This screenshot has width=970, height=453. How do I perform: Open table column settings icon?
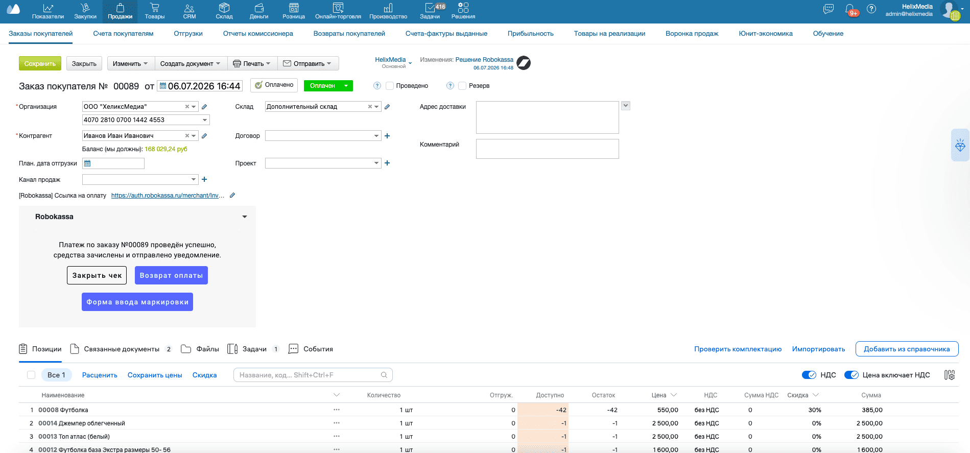click(x=950, y=375)
